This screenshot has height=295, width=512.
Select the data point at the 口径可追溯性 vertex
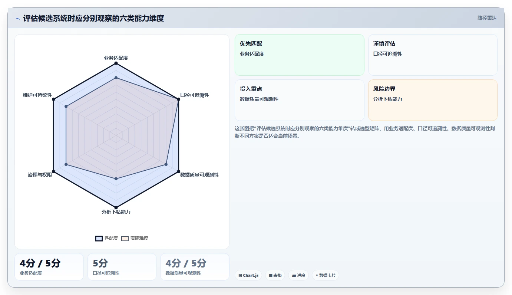point(178,99)
